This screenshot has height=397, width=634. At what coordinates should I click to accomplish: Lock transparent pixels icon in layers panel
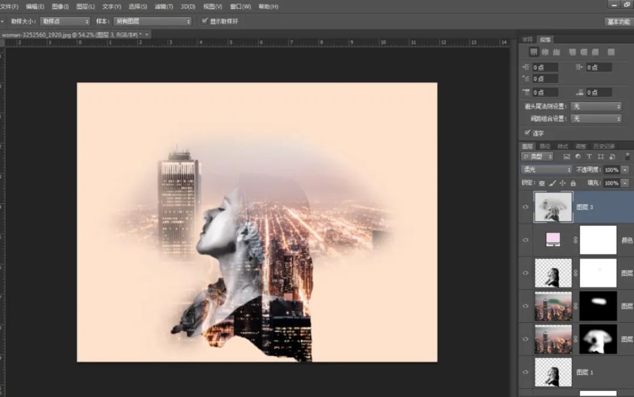pos(542,183)
